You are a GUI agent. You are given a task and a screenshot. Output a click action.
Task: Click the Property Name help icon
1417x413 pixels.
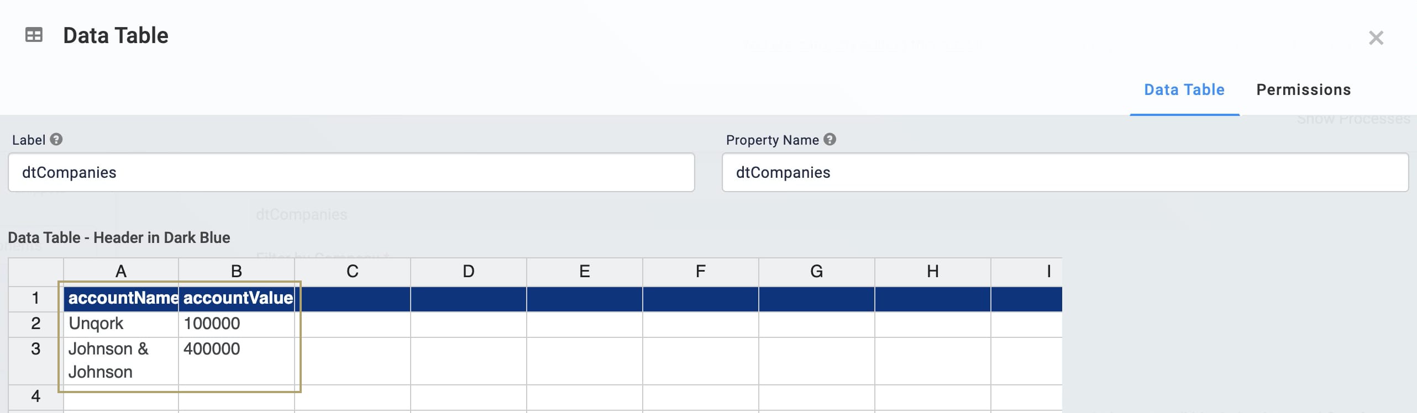830,139
